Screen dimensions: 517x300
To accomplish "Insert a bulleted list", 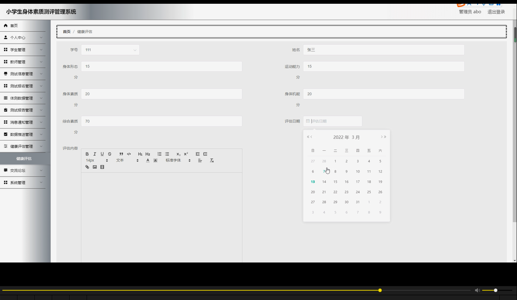I will click(167, 154).
